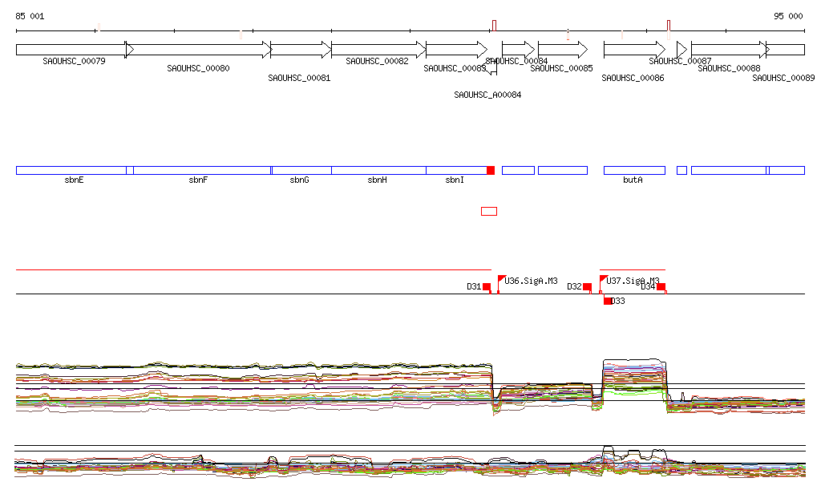
Task: Select the D32 terminator marker
Action: (x=587, y=287)
